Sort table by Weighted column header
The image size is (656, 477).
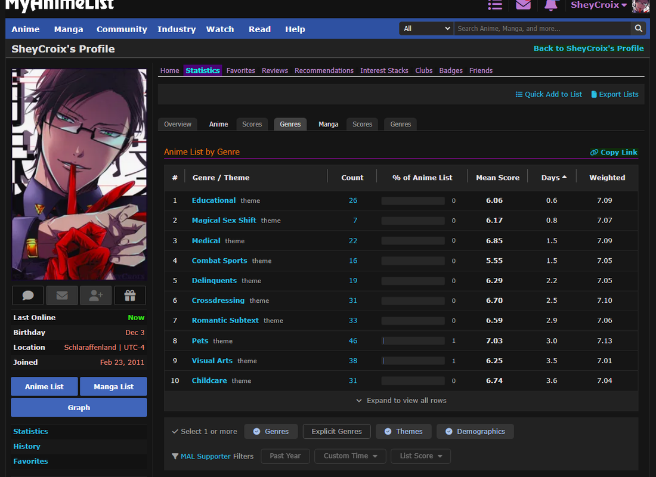pos(607,178)
